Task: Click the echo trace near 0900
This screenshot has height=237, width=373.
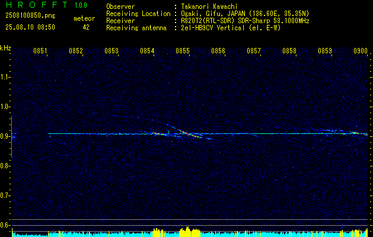Action: pyautogui.click(x=356, y=133)
